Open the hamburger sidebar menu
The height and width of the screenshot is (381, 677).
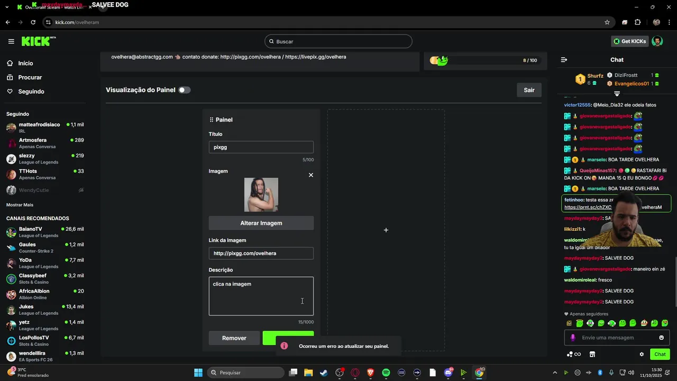pyautogui.click(x=11, y=41)
